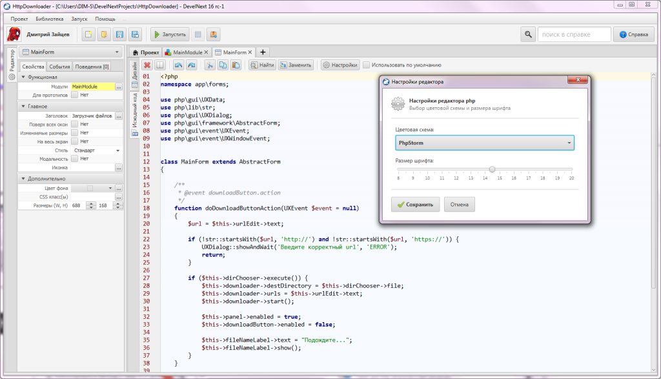Viewport: 661px width, 379px height.
Task: Click the stop square icon next to Запустить
Action: point(198,34)
